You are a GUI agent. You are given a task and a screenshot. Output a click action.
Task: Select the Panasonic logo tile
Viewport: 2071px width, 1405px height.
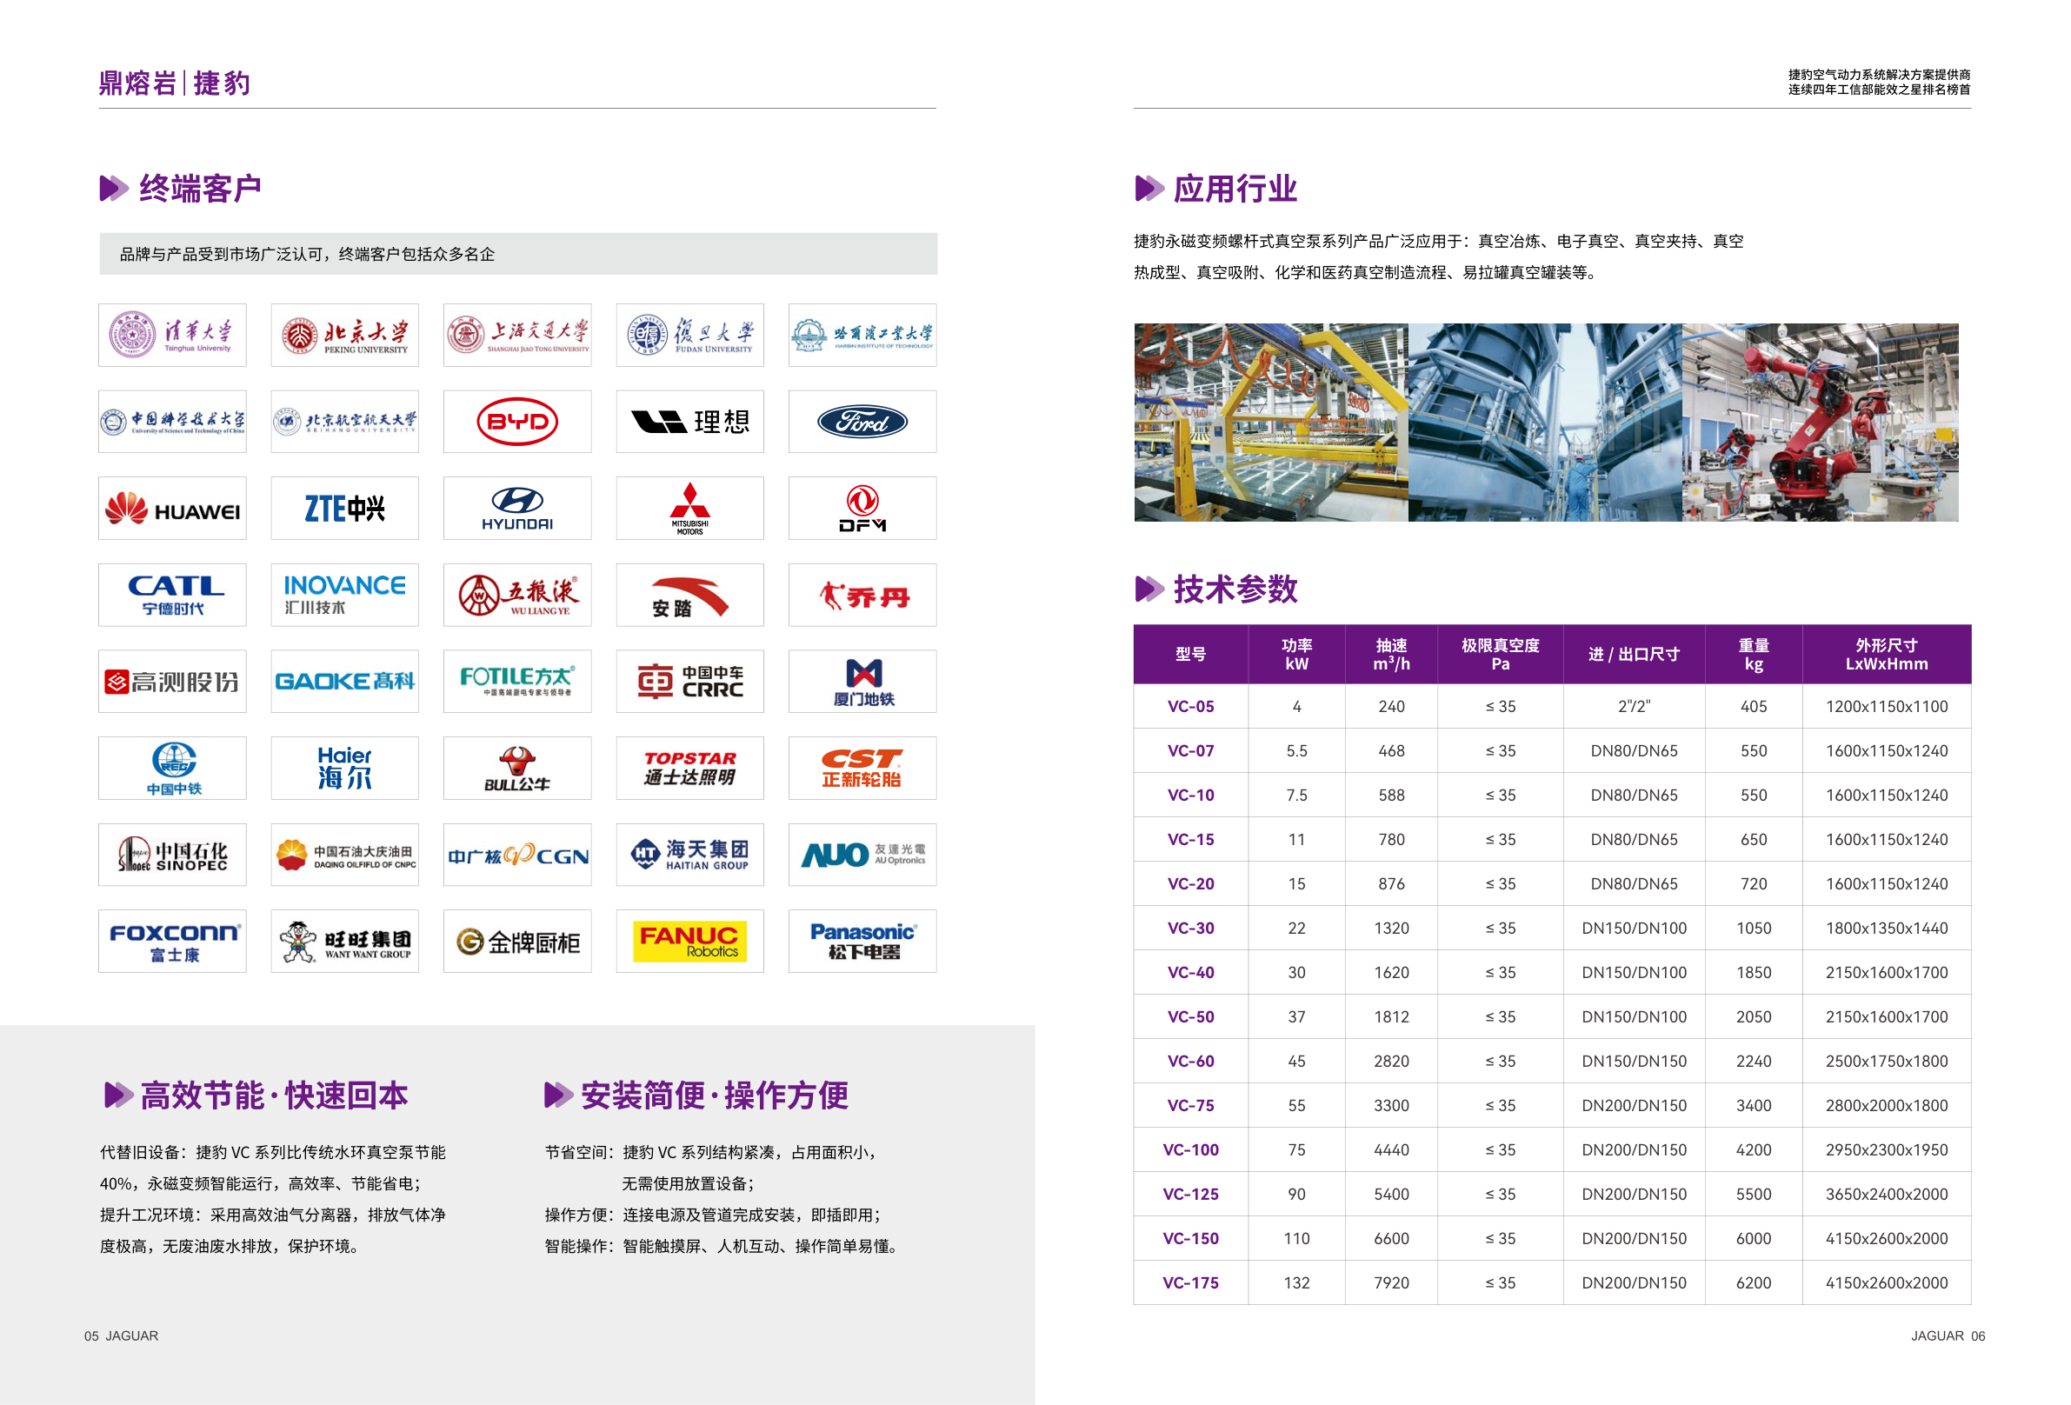862,941
